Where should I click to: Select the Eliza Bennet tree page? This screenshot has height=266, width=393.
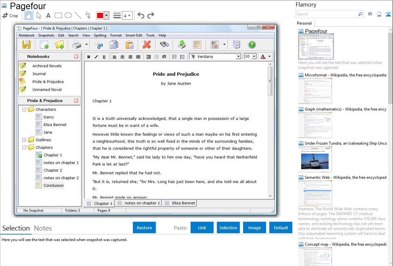pos(55,125)
